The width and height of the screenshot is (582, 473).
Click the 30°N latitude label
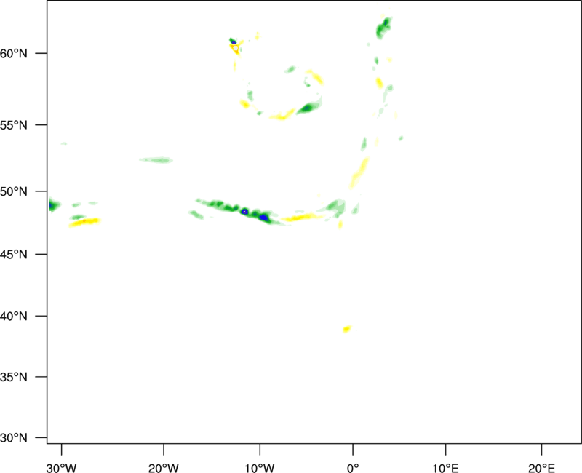(x=14, y=438)
